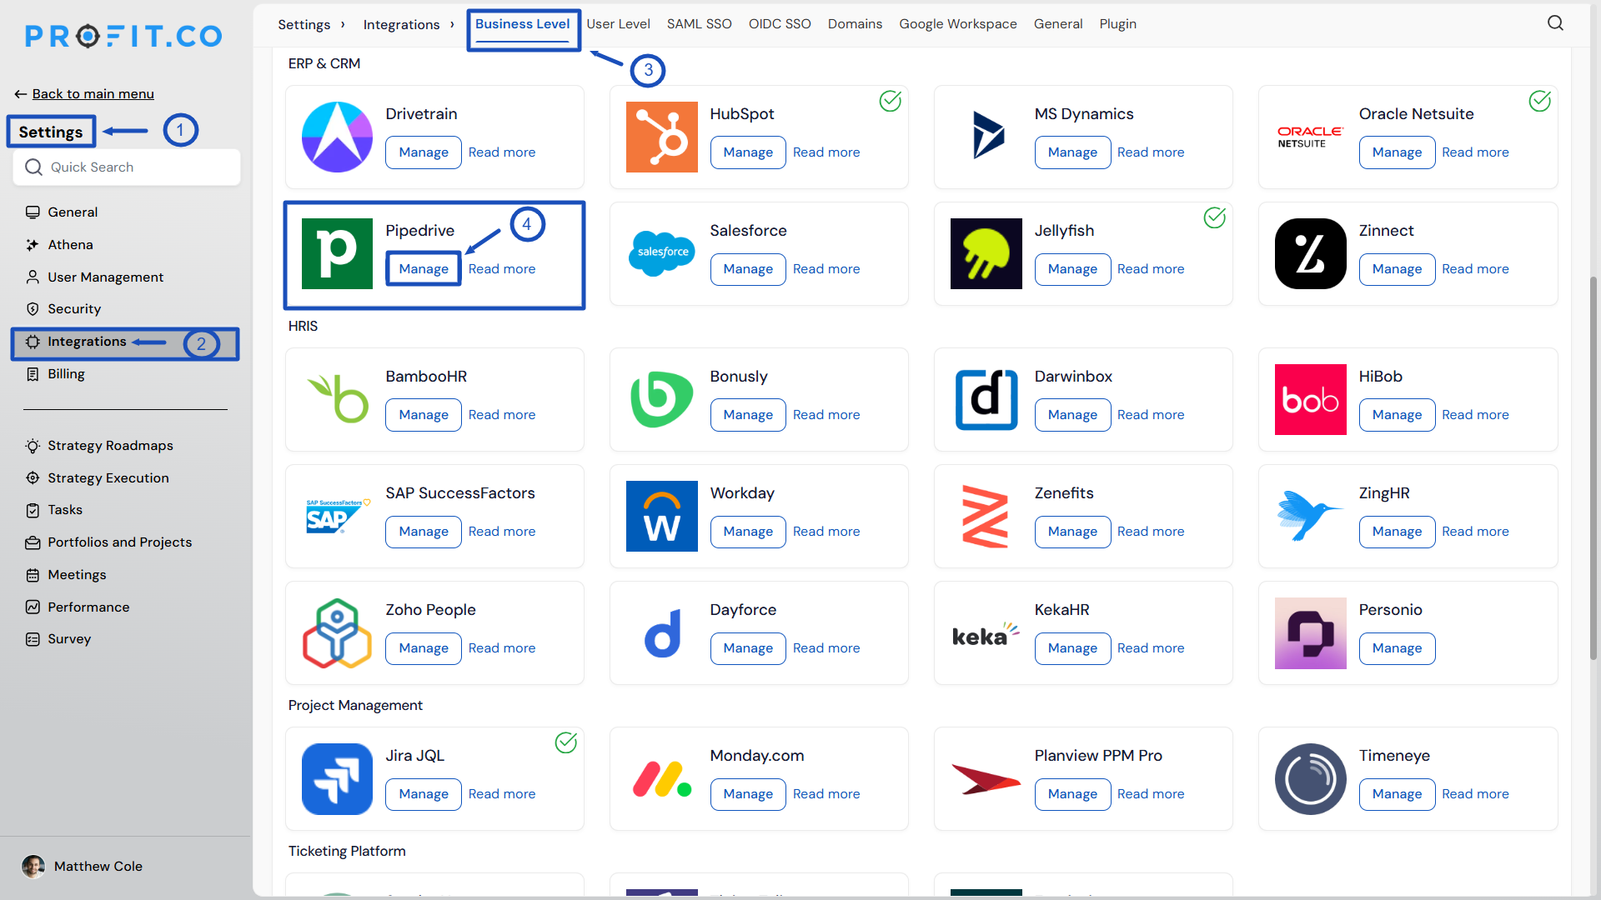
Task: Click the HubSpot logo icon
Action: tap(661, 137)
